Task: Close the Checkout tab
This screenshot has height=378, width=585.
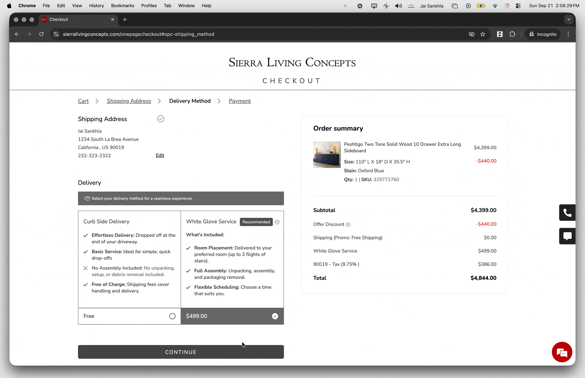Action: [112, 19]
